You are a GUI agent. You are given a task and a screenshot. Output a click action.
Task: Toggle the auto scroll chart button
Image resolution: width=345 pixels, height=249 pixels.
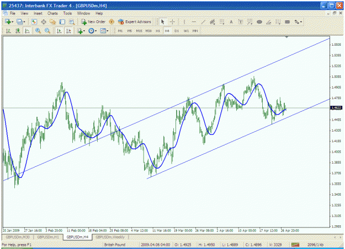(59, 31)
